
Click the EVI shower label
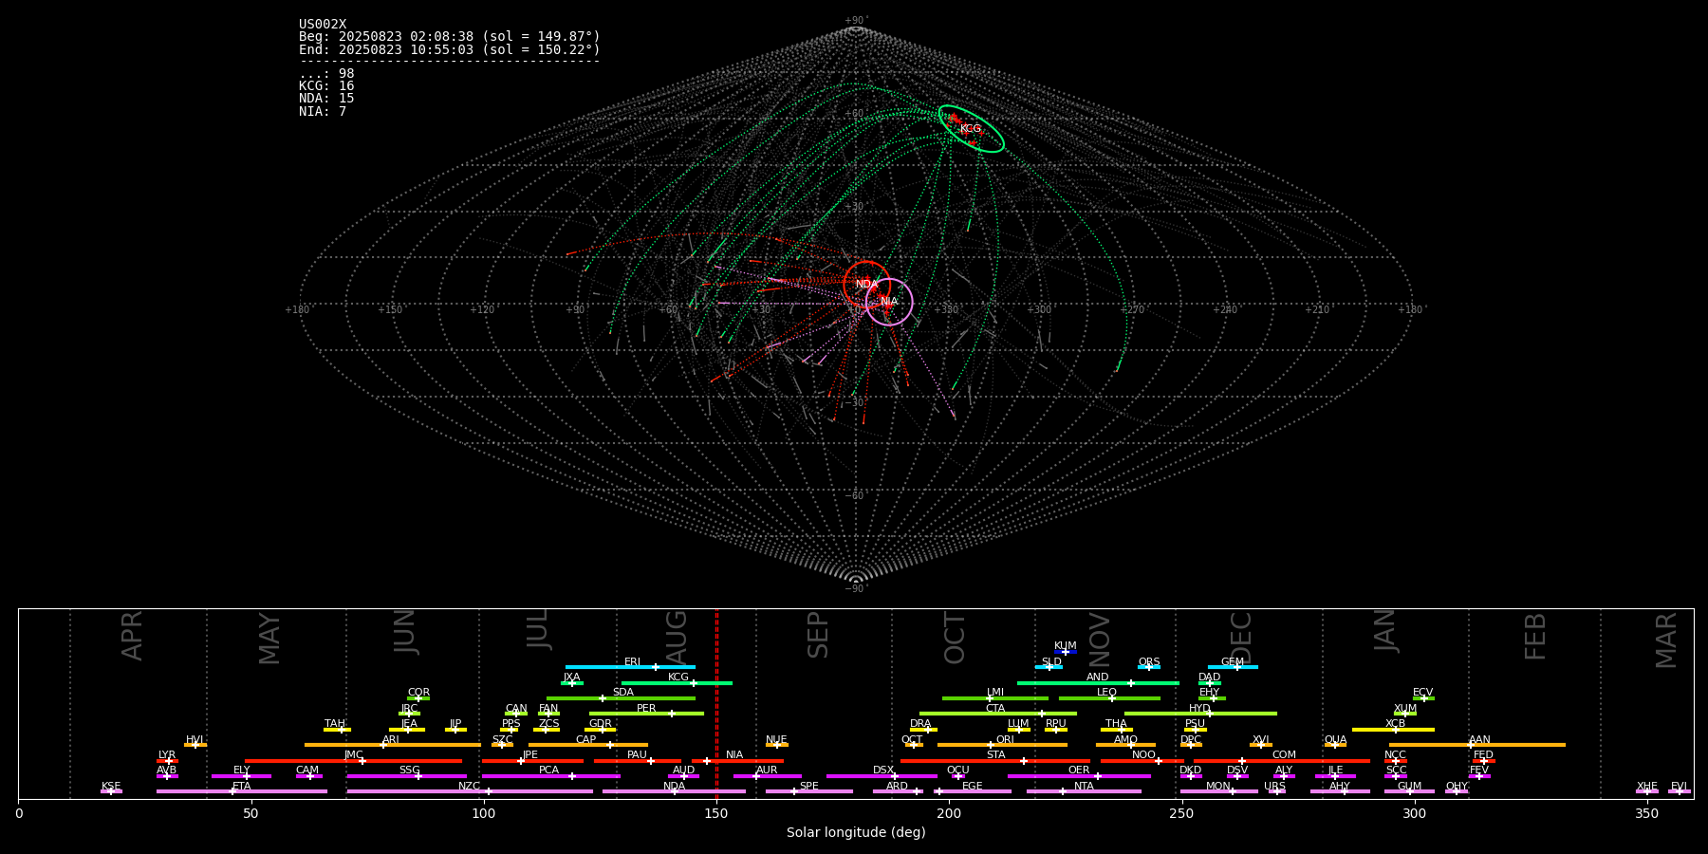coord(1679,787)
